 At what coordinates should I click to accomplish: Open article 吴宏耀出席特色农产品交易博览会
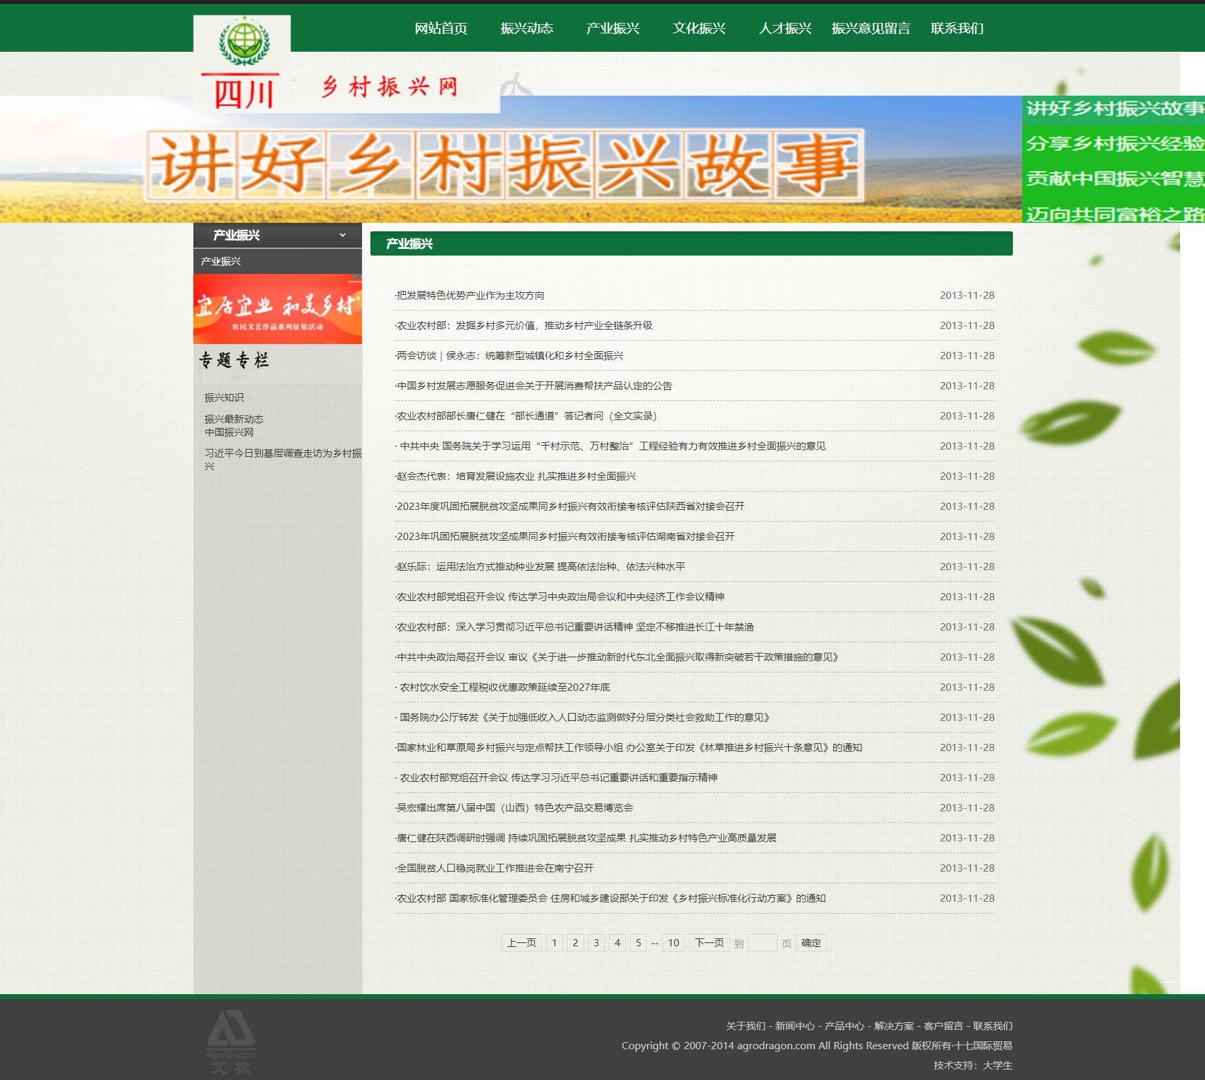[x=515, y=808]
